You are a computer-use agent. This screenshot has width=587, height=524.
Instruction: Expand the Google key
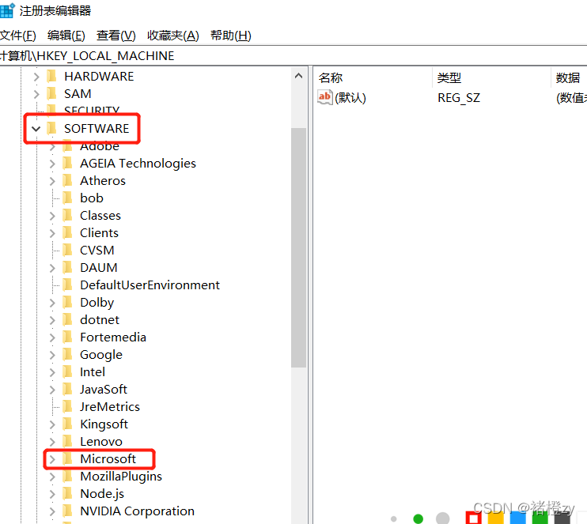tap(52, 355)
